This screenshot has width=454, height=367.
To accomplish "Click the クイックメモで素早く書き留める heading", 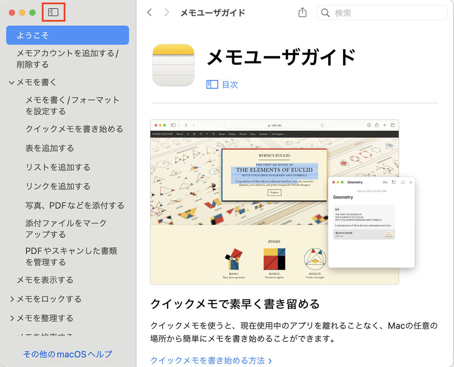I will [x=235, y=303].
